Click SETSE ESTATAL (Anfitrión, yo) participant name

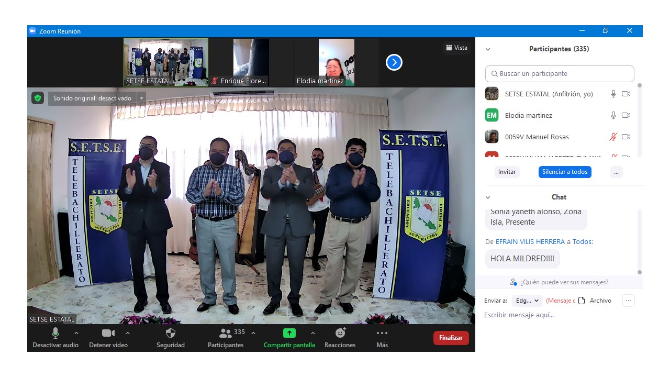coord(549,94)
